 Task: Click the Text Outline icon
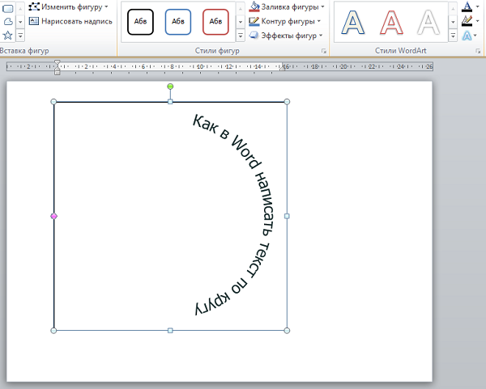(x=467, y=21)
